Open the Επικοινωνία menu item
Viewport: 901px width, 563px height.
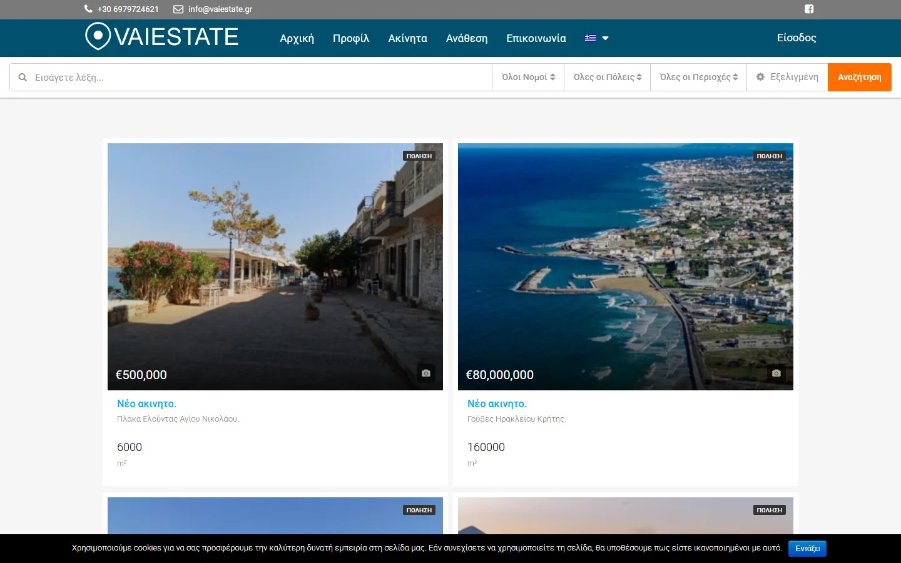(536, 38)
